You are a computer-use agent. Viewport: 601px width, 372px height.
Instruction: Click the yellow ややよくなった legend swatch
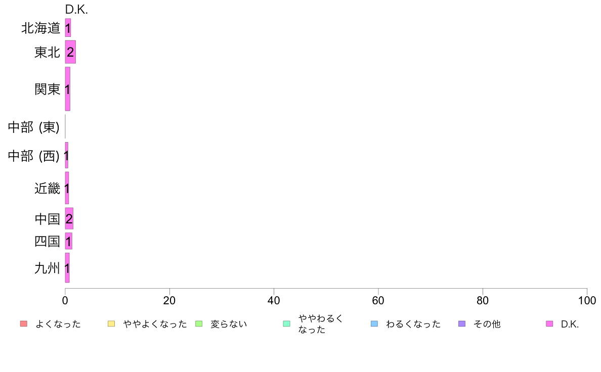(111, 323)
